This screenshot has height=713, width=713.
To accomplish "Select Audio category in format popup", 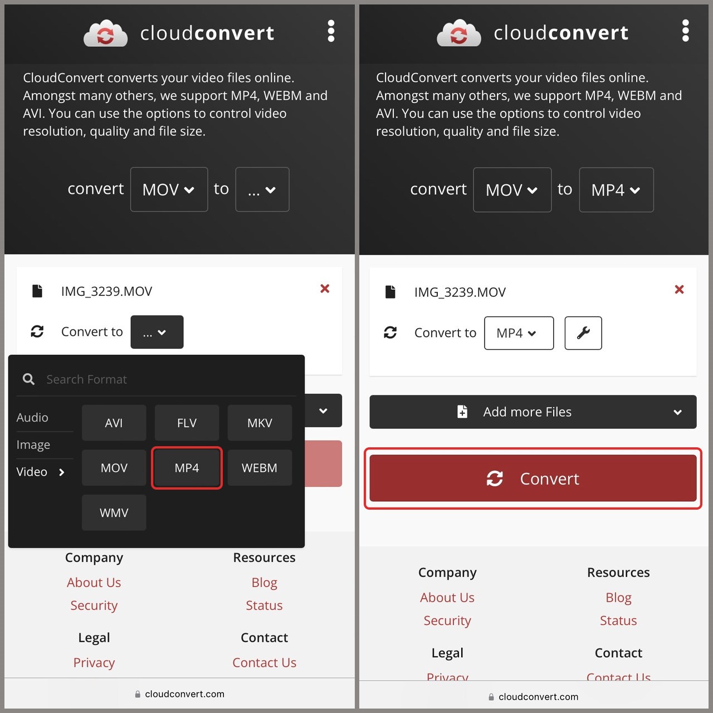I will (32, 417).
